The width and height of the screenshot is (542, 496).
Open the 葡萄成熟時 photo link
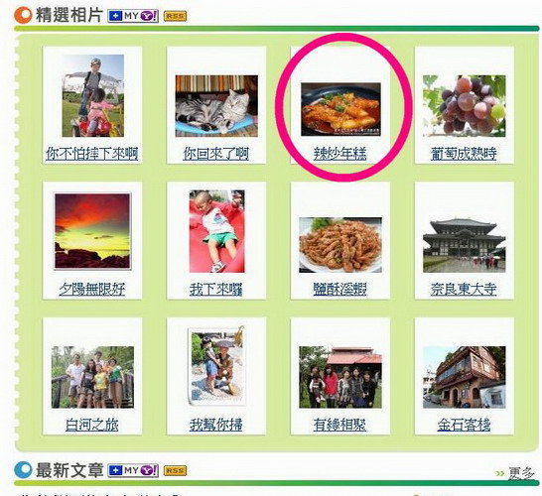click(464, 154)
